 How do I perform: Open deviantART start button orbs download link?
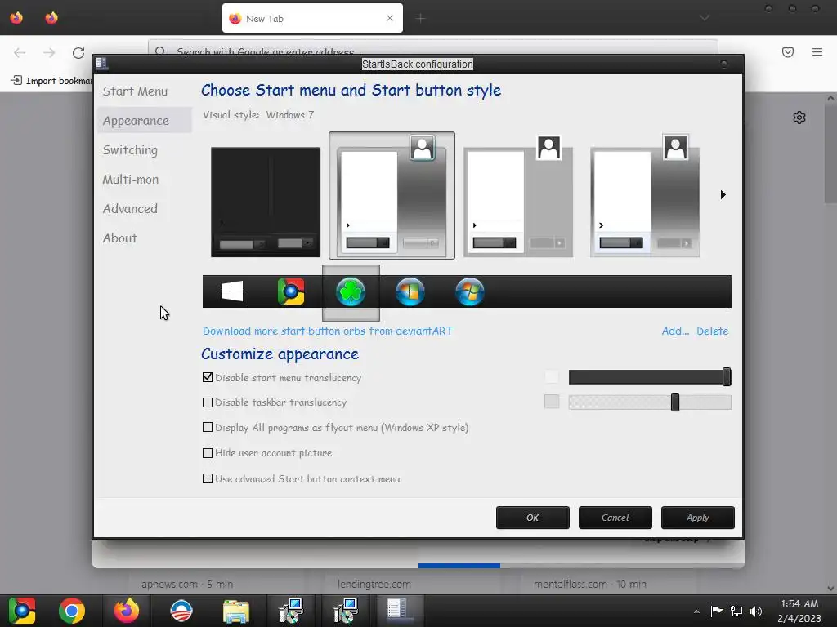pyautogui.click(x=328, y=331)
